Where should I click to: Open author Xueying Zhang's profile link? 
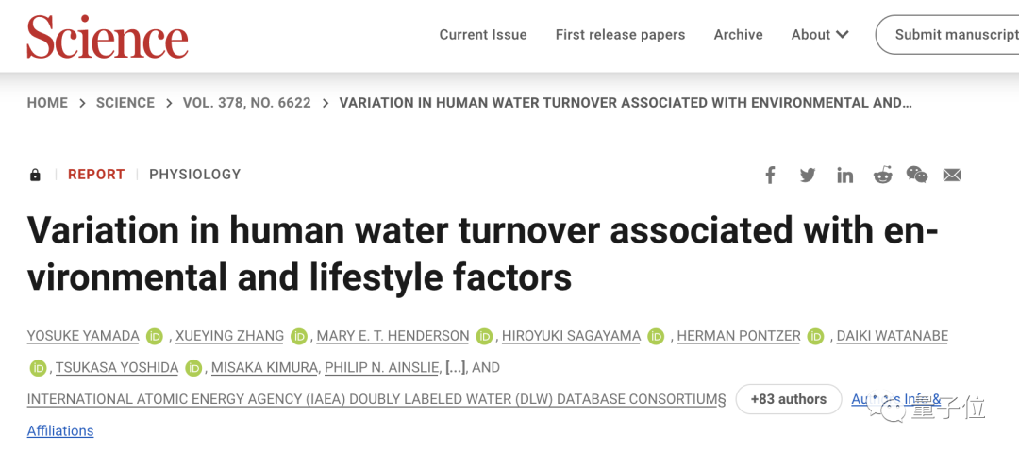point(229,336)
